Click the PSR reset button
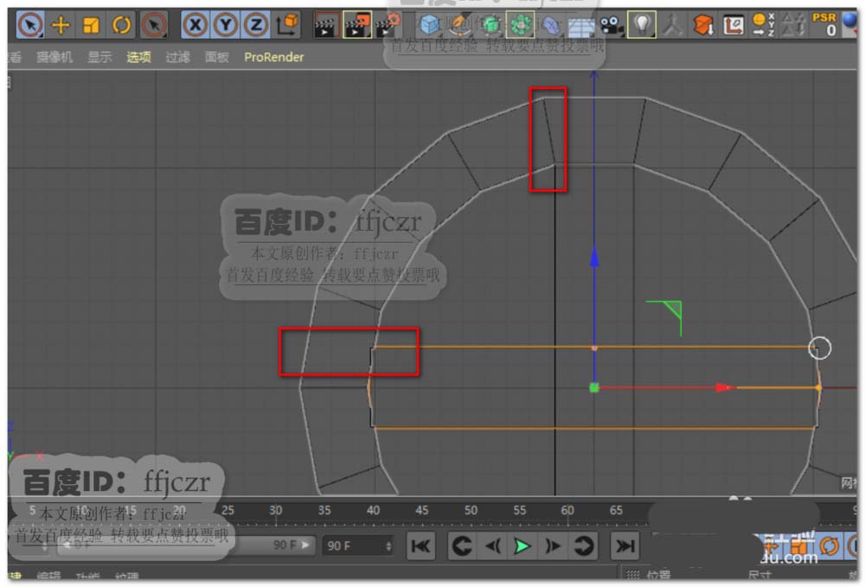The height and width of the screenshot is (587, 865). click(824, 23)
